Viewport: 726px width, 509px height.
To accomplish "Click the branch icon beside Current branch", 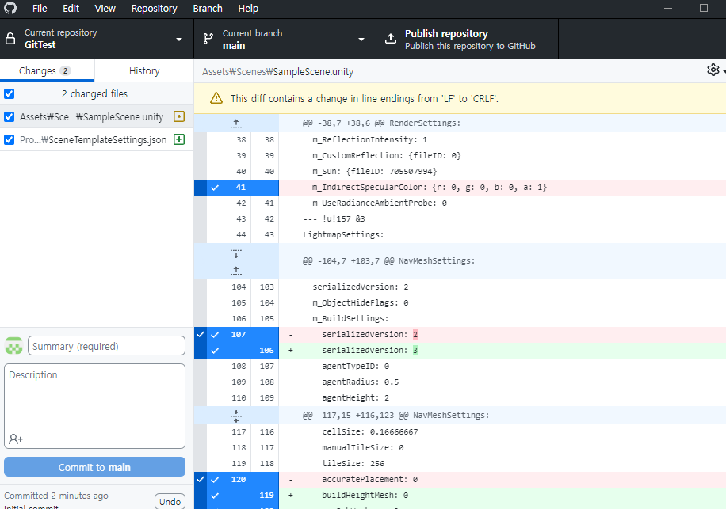I will click(x=208, y=39).
